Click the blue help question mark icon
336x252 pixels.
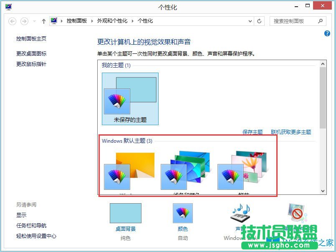click(328, 33)
